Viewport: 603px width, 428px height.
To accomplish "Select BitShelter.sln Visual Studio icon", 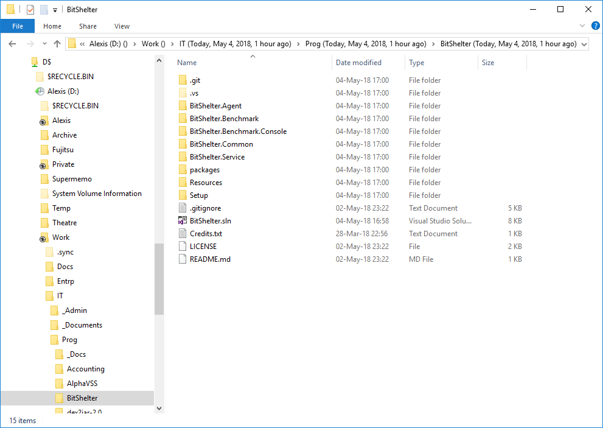I will (183, 220).
